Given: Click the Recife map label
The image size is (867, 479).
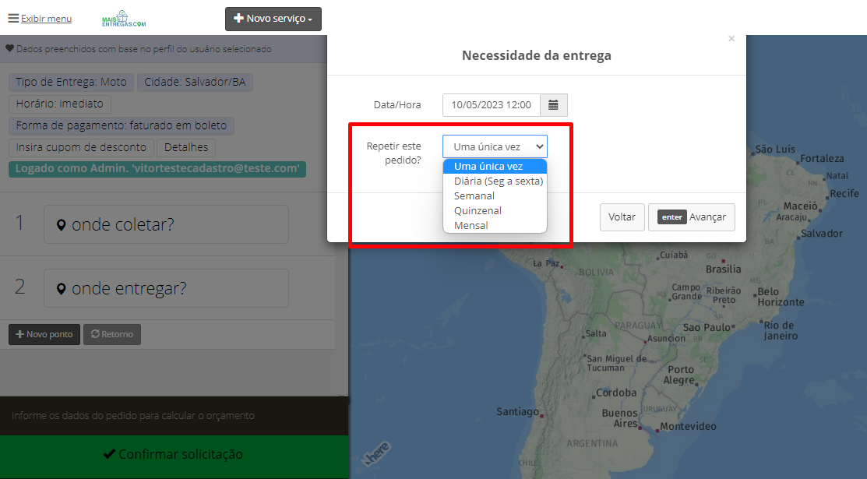Looking at the screenshot, I should (844, 194).
